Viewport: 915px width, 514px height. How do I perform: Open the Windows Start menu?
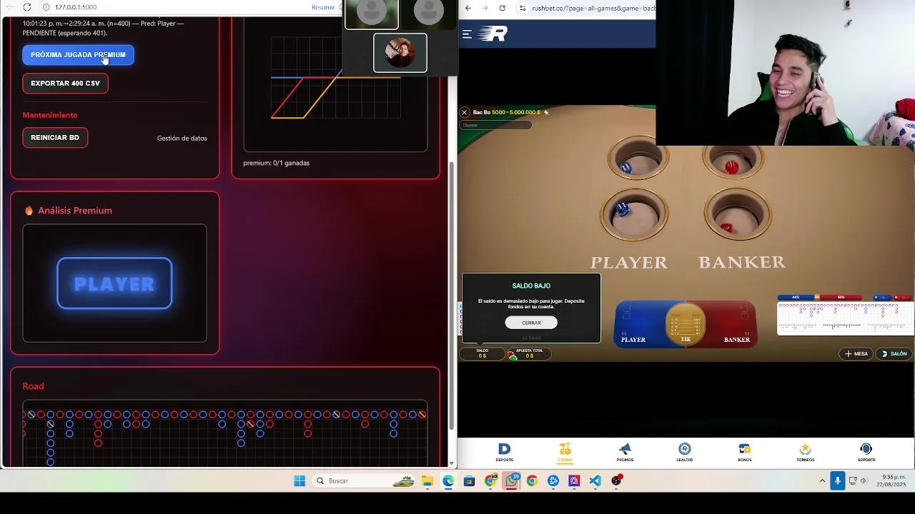[x=300, y=481]
